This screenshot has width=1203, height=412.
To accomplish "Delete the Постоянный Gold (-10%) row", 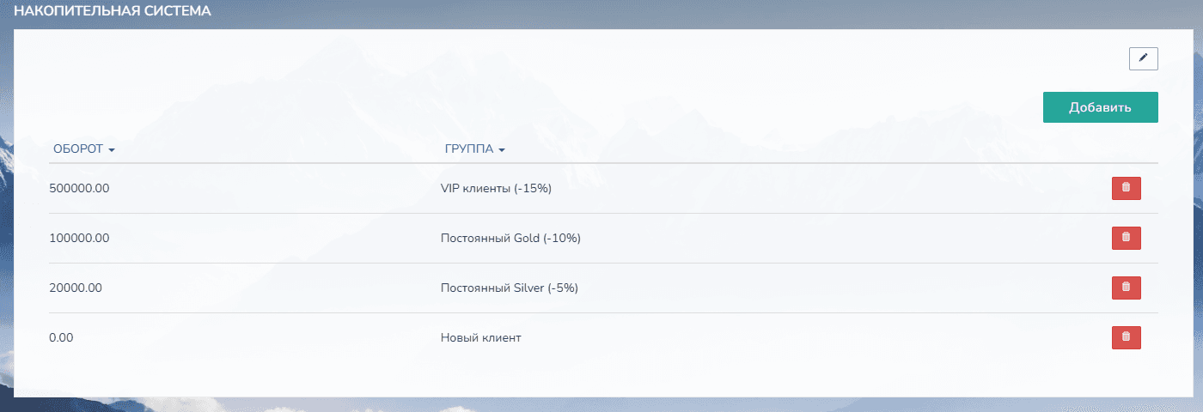I will click(1126, 238).
